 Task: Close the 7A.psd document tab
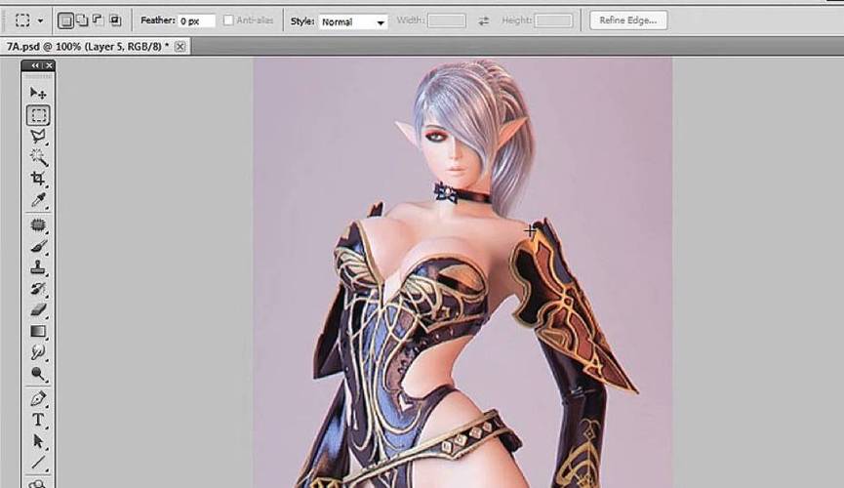181,46
